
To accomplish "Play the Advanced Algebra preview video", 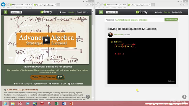I will tap(46, 40).
